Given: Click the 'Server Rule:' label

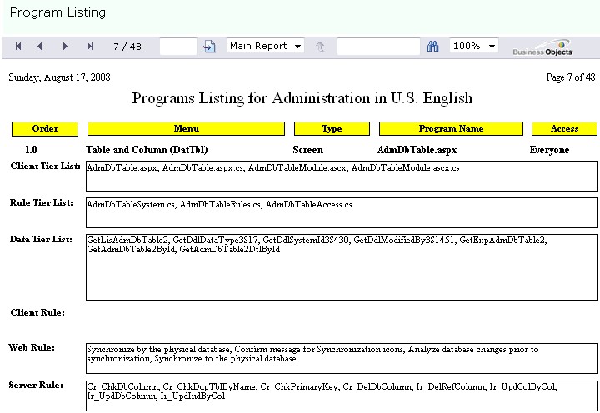Looking at the screenshot, I should 36,385.
